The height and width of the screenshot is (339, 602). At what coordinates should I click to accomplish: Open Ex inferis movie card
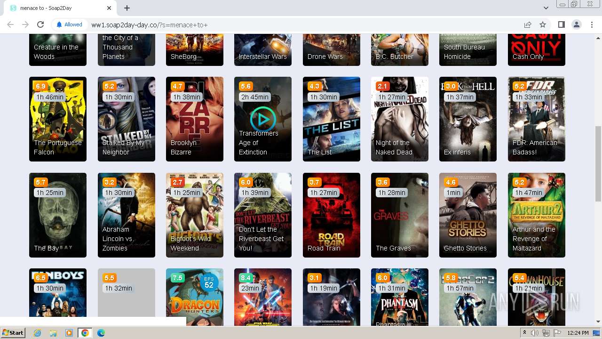point(468,119)
